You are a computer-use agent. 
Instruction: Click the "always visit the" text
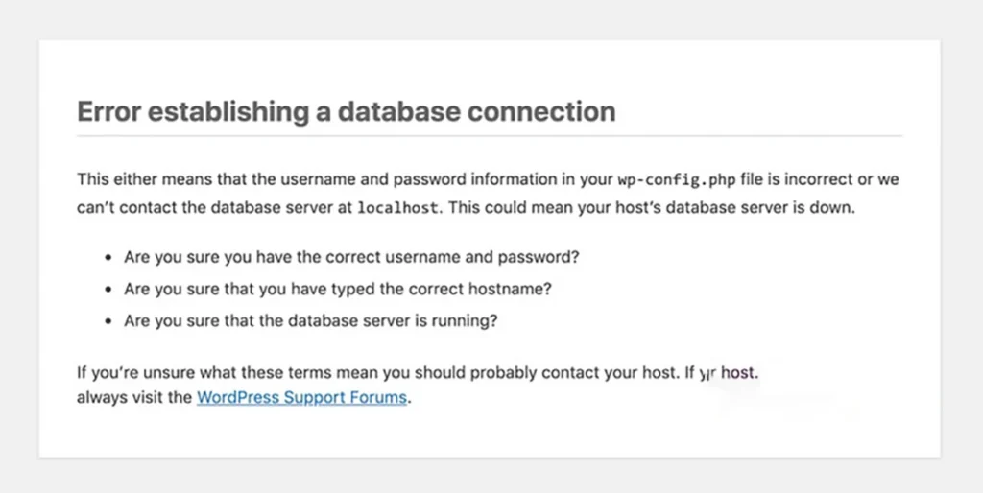(134, 398)
